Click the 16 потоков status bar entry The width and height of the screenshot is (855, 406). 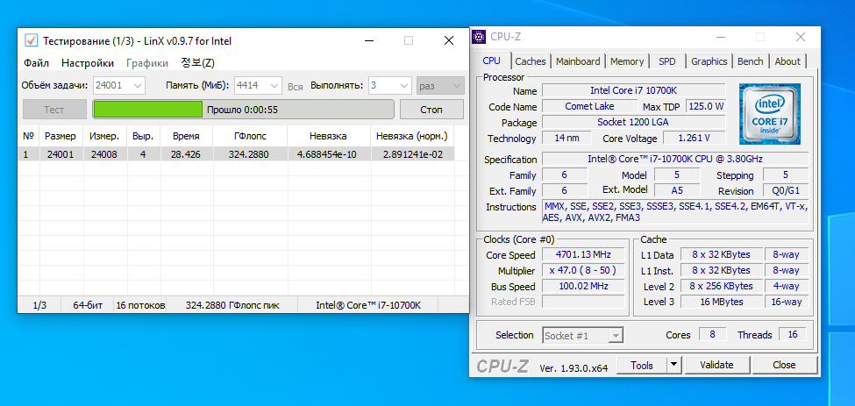(140, 305)
